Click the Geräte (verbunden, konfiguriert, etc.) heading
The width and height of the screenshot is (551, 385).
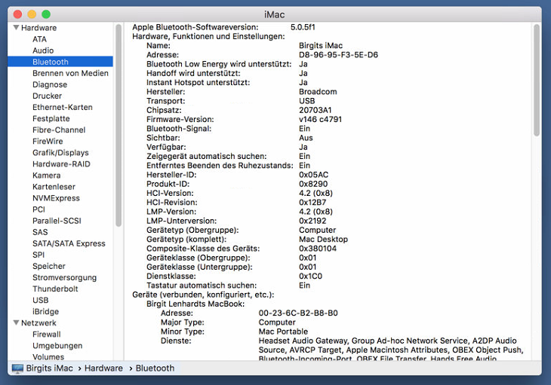tap(203, 295)
